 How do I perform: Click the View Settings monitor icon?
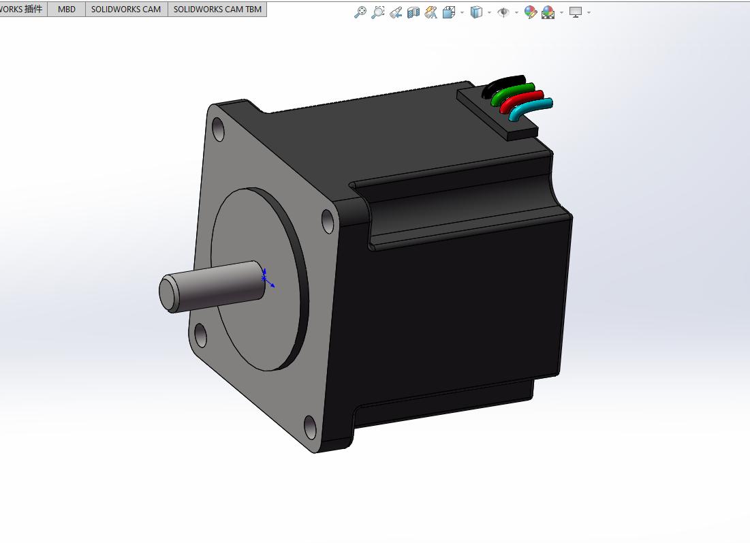576,12
